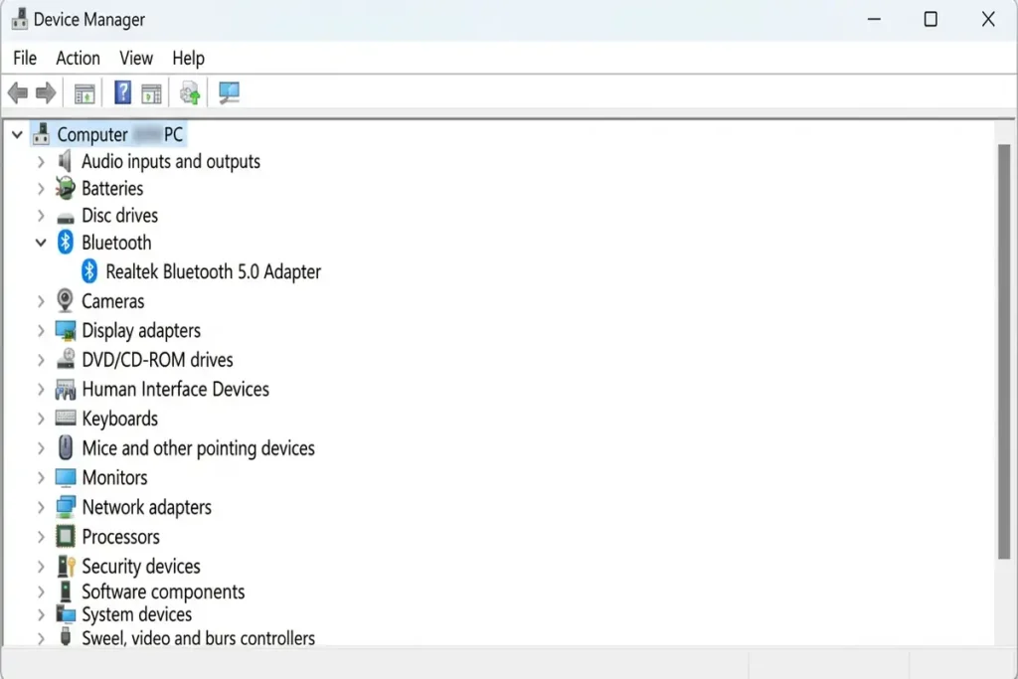Click the Audio inputs speaker icon
The image size is (1018, 679).
pyautogui.click(x=65, y=160)
